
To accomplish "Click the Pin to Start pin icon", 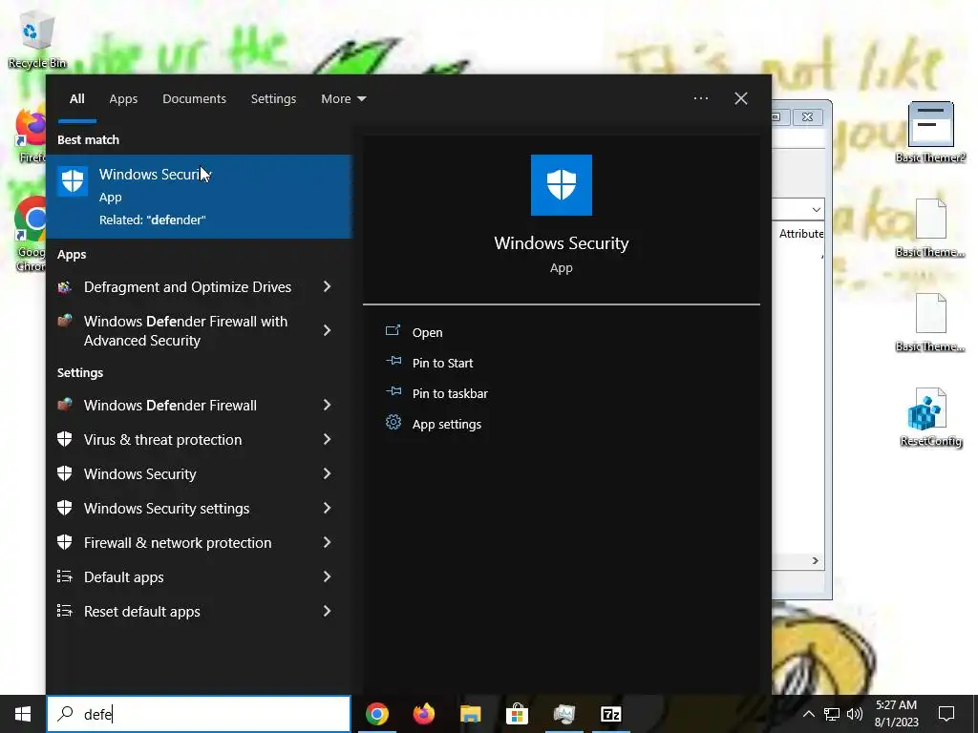I will (393, 362).
